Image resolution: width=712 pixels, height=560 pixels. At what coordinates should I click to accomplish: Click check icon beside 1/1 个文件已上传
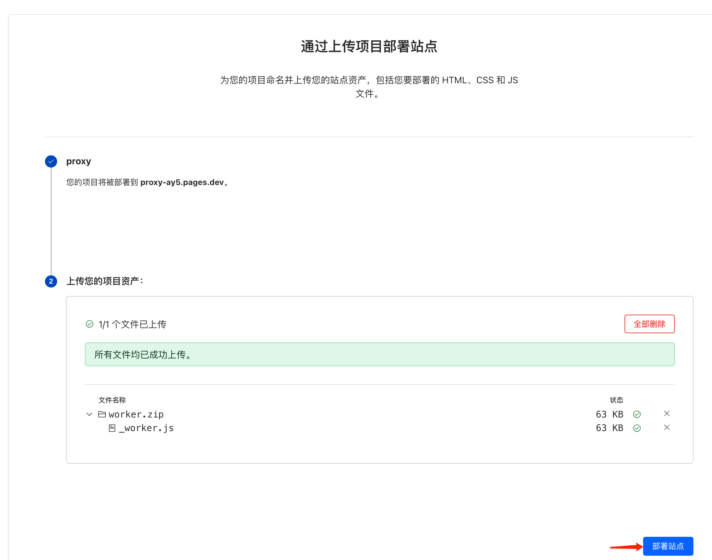pyautogui.click(x=90, y=324)
